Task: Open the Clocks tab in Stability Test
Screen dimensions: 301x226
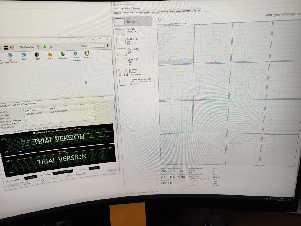Action: coord(46,128)
